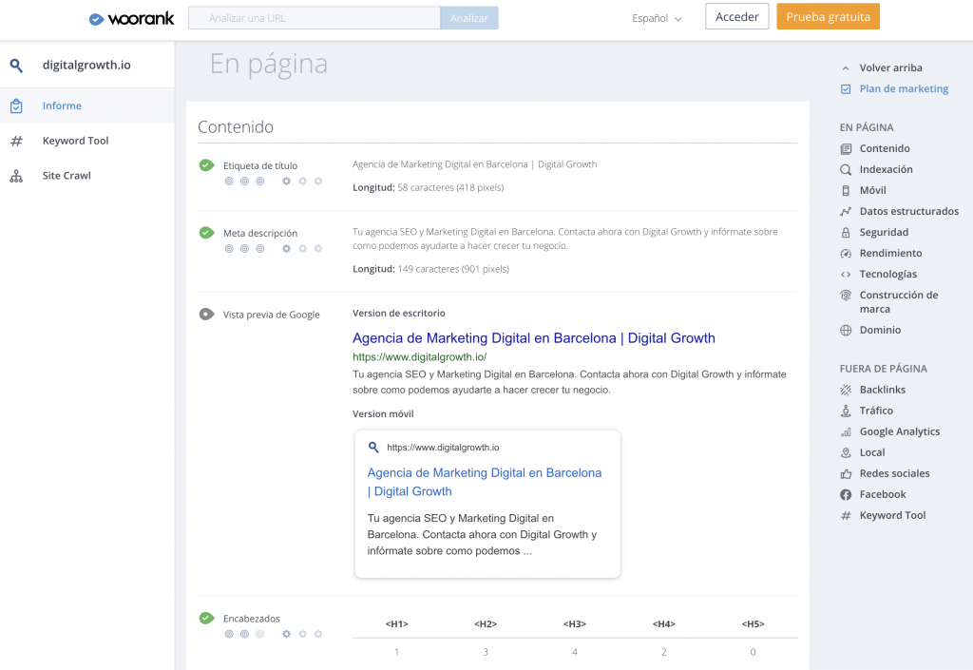
Task: Click the Local map pin icon
Action: click(846, 453)
